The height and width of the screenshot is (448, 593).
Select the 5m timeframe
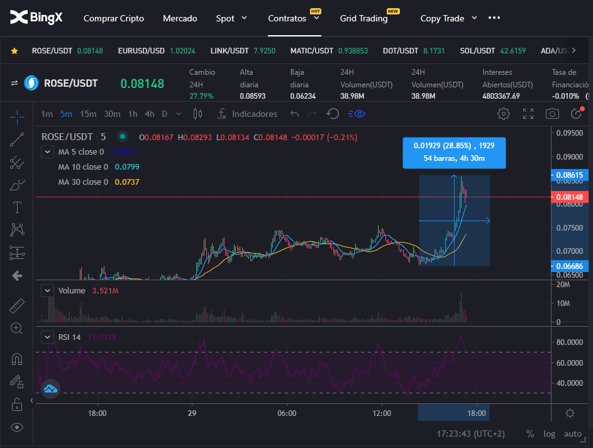[x=66, y=114]
